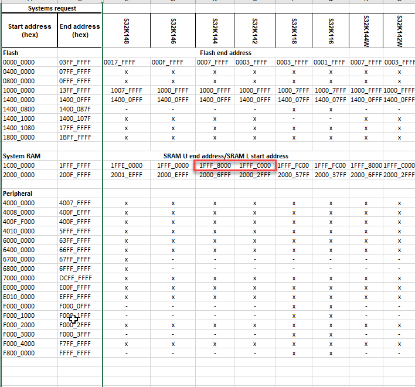Select the cell 1007_FFFF
The image size is (415, 387).
point(127,90)
